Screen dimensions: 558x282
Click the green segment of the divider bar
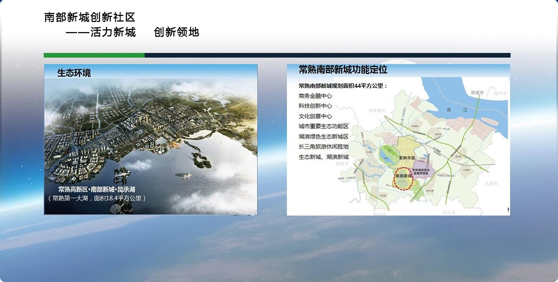(x=94, y=55)
